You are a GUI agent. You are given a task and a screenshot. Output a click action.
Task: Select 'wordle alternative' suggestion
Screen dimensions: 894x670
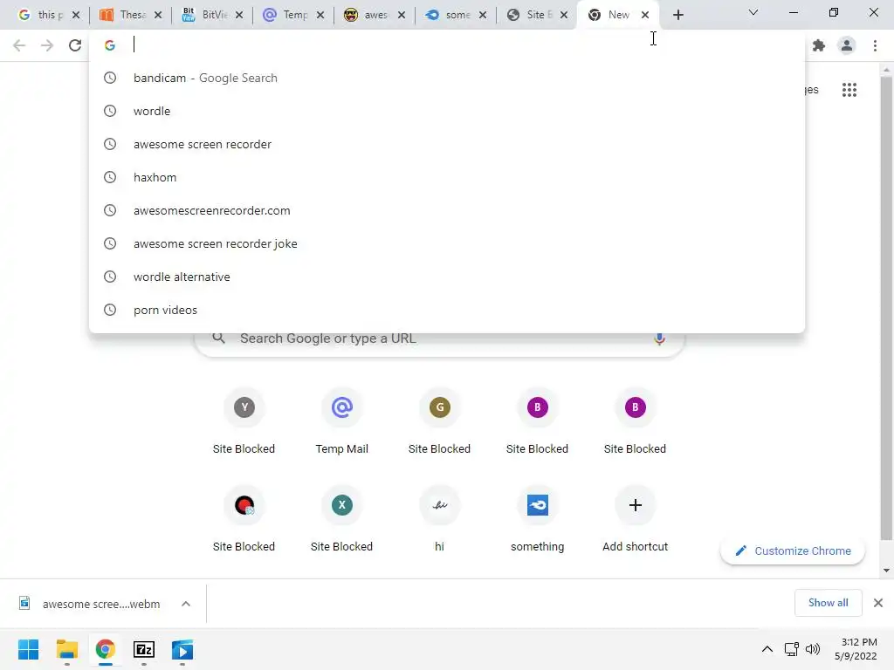(447, 277)
